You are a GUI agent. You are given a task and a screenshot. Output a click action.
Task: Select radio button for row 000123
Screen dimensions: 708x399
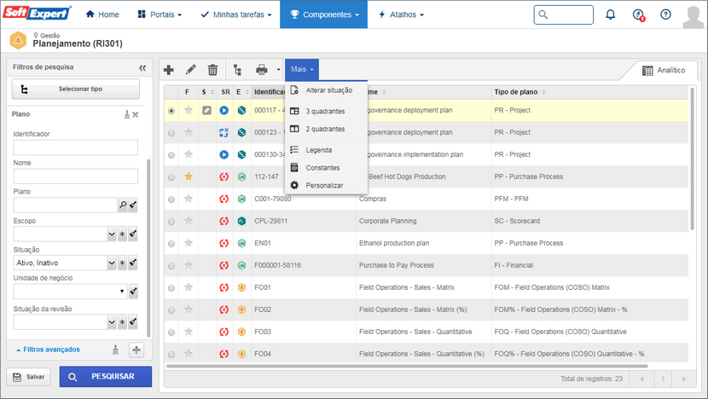(x=171, y=133)
